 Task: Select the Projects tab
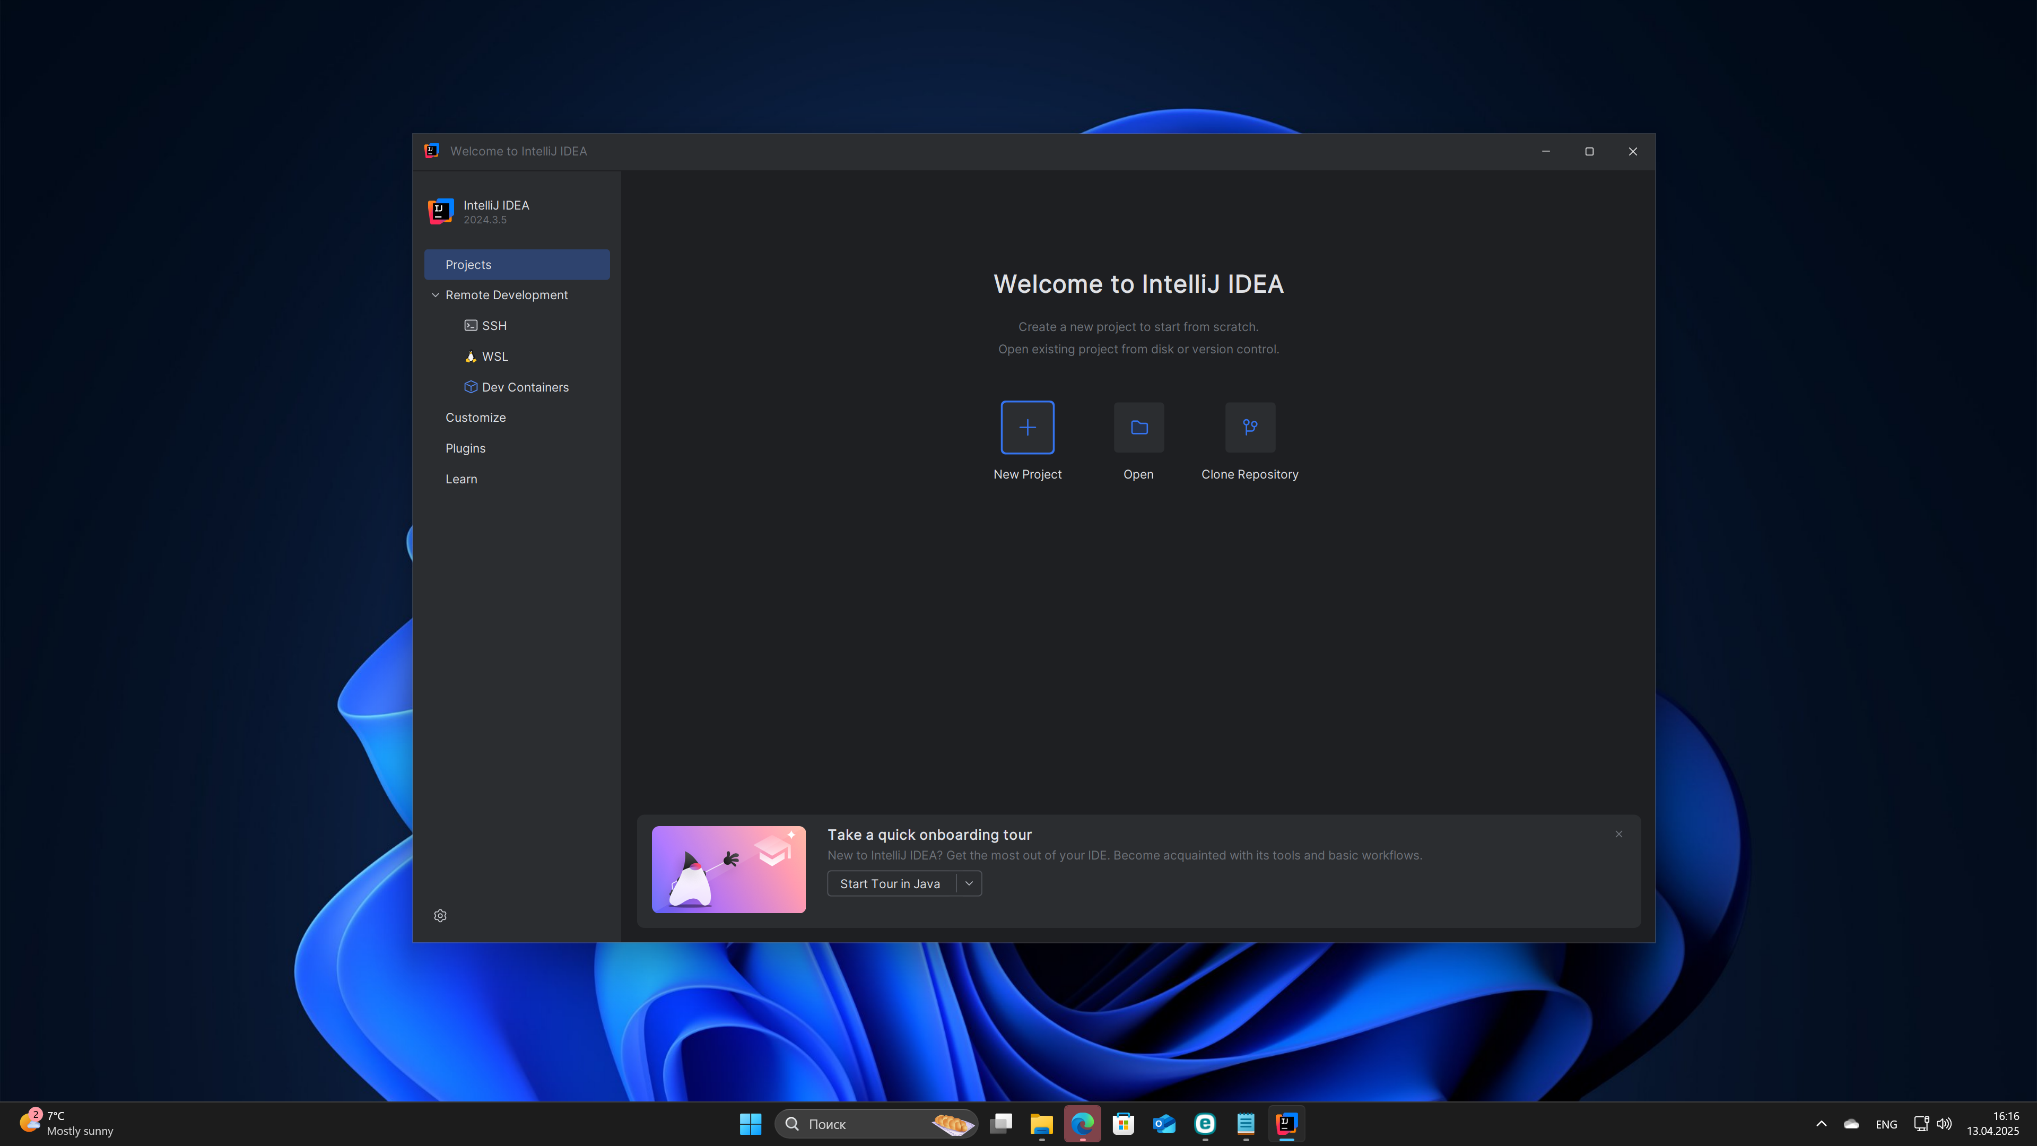517,264
